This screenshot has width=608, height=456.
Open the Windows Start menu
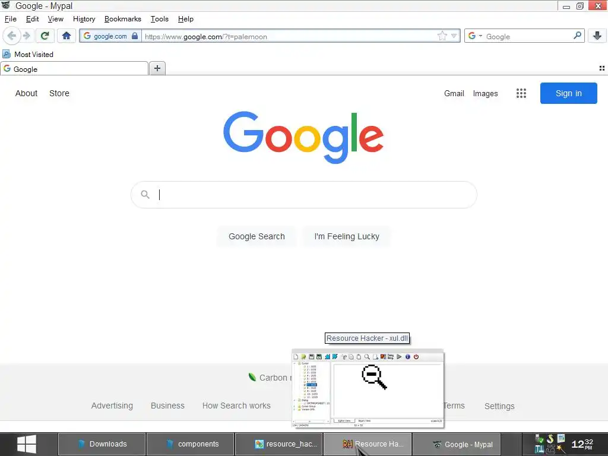coord(27,444)
